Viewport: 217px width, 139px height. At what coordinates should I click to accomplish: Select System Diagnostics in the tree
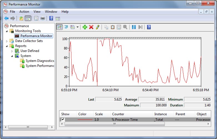coord(40,61)
